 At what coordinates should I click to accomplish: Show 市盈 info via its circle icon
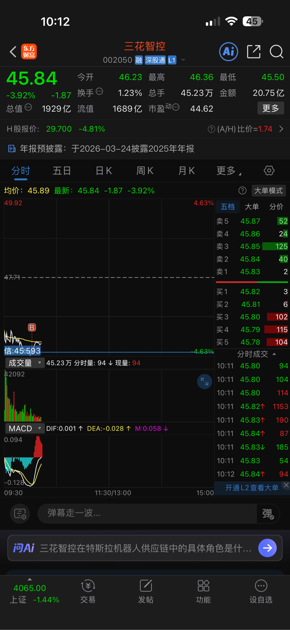pyautogui.click(x=176, y=108)
